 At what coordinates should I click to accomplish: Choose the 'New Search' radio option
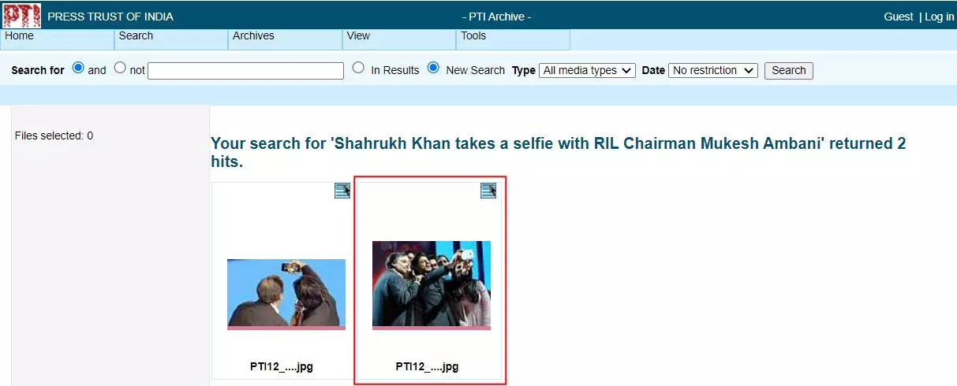(x=433, y=68)
